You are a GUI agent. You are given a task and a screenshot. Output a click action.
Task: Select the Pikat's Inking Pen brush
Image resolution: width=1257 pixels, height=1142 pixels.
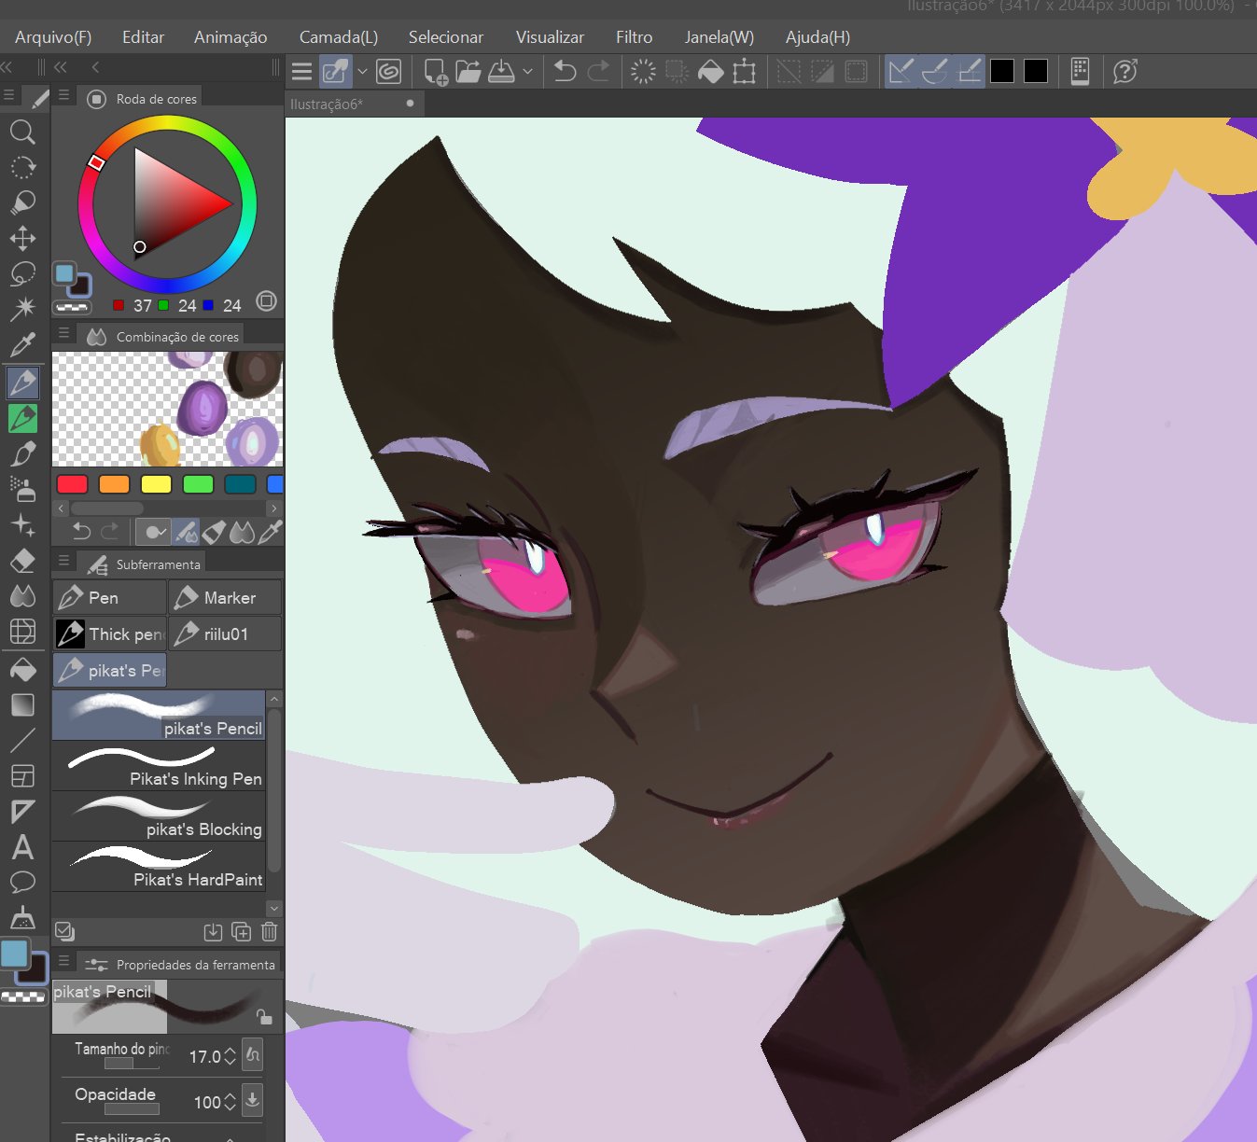tap(159, 767)
